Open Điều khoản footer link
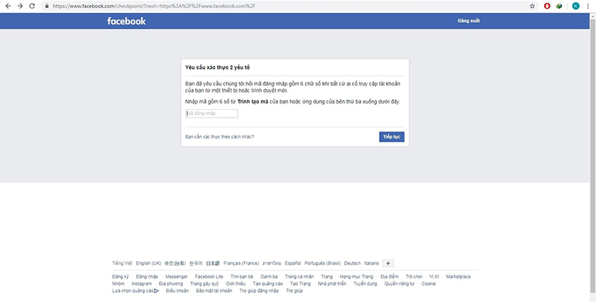 [177, 291]
